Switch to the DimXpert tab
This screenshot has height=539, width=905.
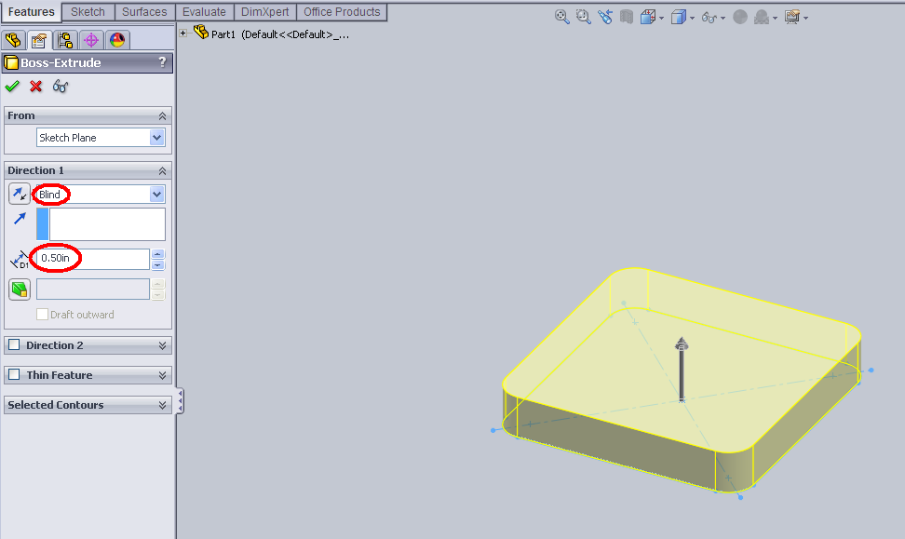265,11
